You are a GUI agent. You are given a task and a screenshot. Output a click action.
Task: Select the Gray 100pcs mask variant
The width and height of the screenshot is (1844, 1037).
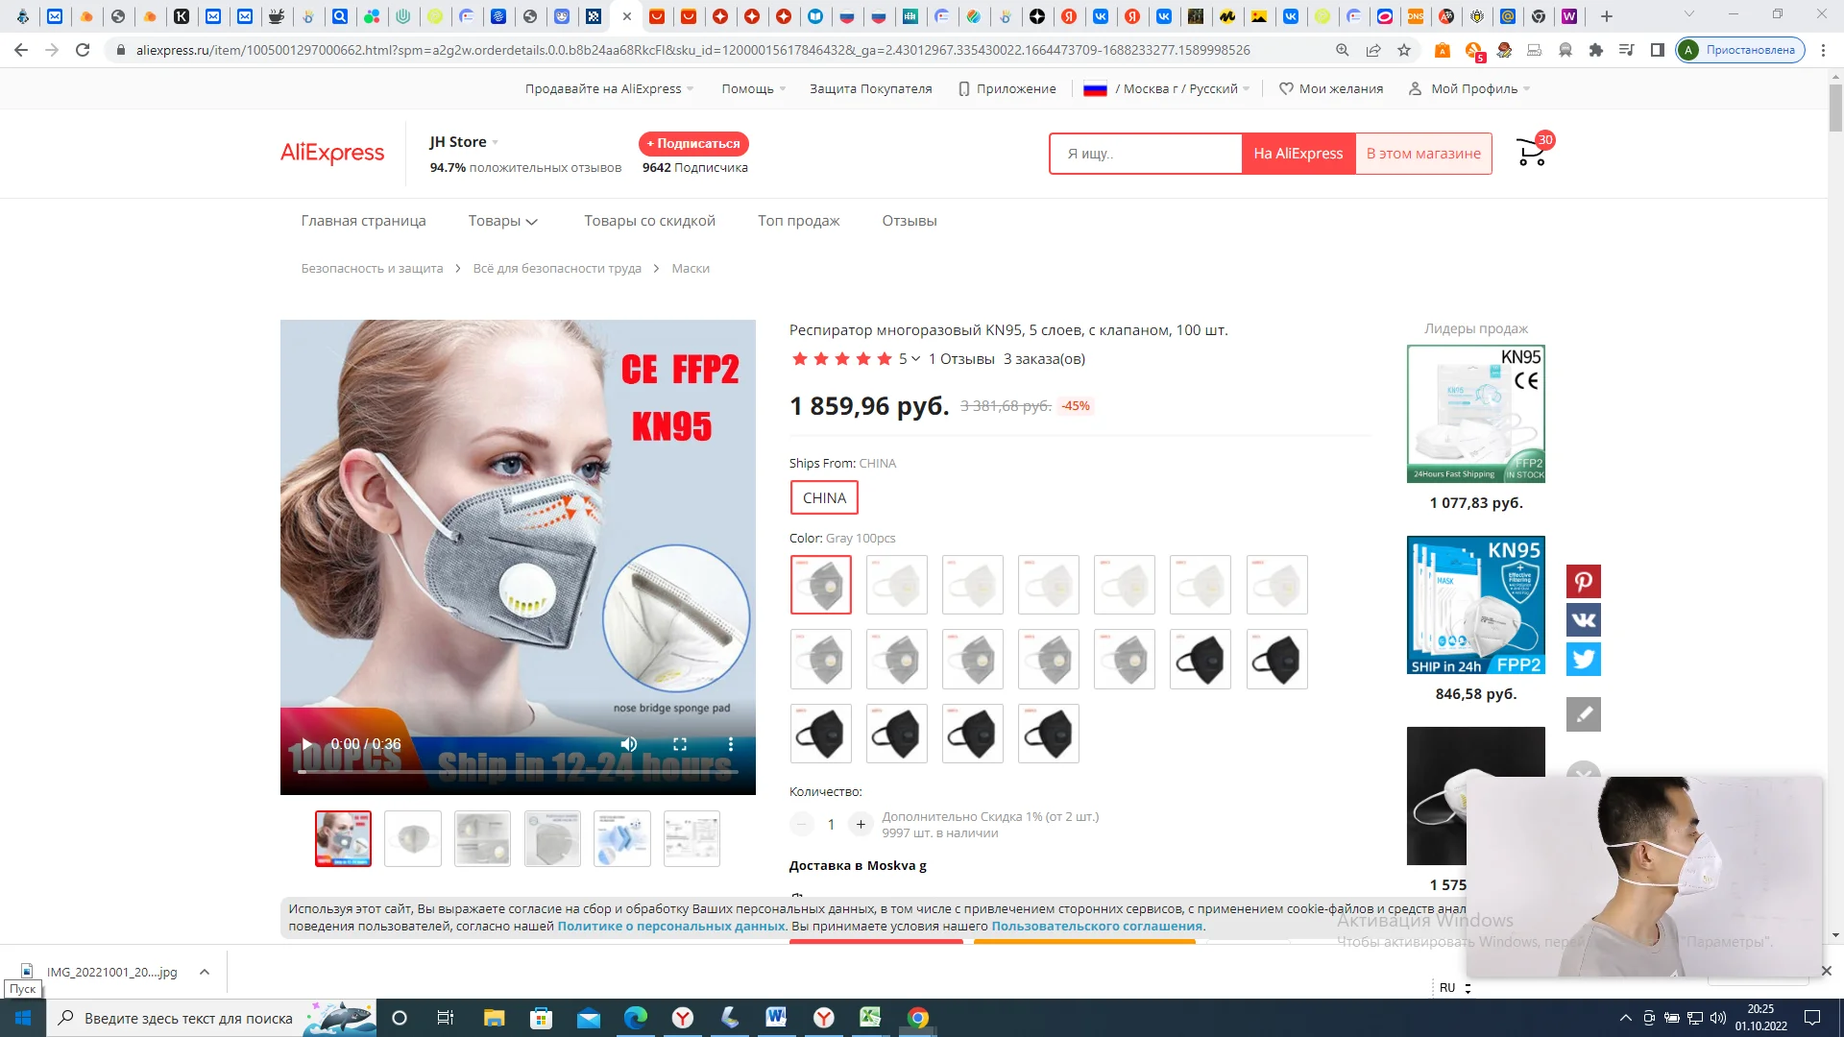point(820,585)
